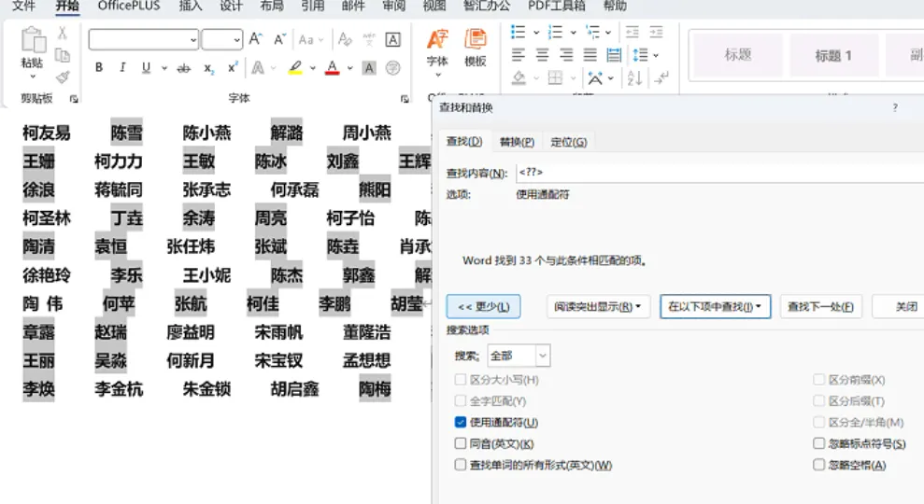Uncheck 使用通配符(U) checkbox

coord(461,422)
